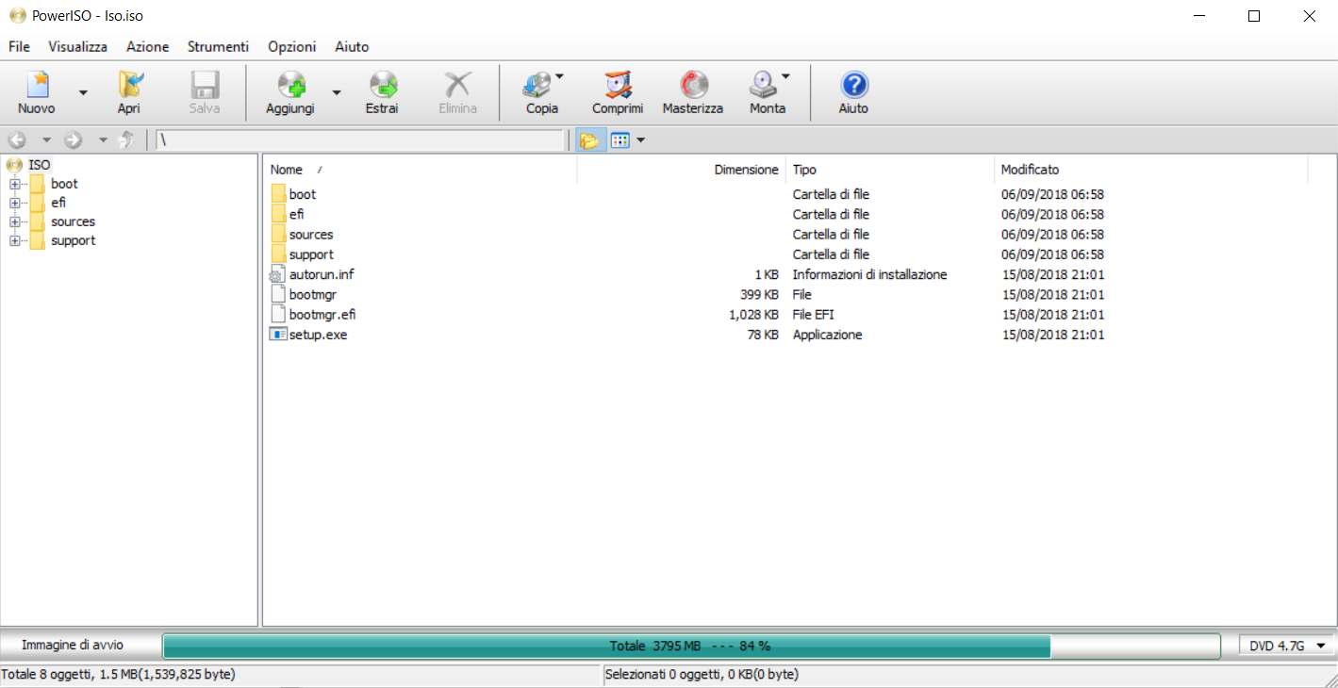
Task: Select the boot folder in file list
Action: (302, 194)
